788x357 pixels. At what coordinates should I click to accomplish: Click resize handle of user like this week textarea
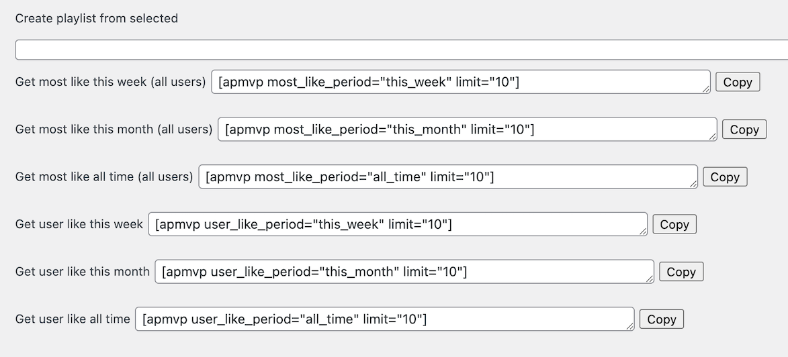[643, 231]
